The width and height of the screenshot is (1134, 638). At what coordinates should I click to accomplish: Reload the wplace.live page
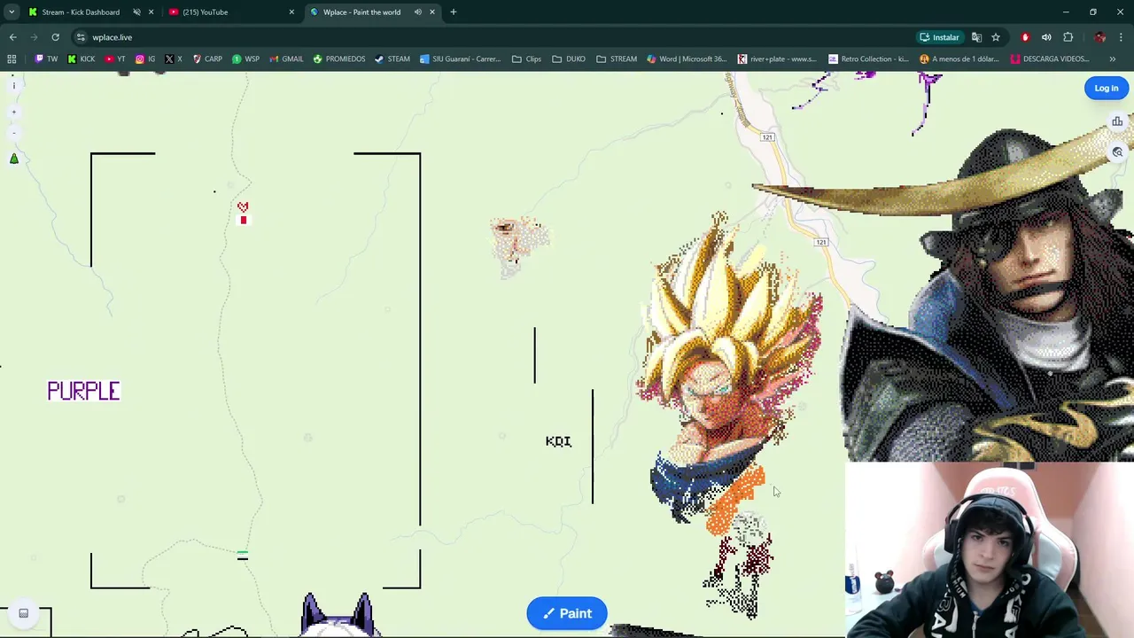coord(55,37)
